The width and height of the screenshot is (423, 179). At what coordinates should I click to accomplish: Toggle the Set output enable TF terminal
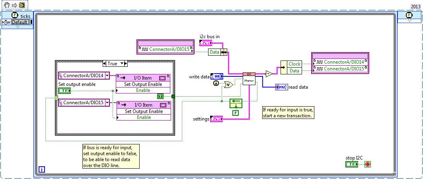click(x=64, y=91)
